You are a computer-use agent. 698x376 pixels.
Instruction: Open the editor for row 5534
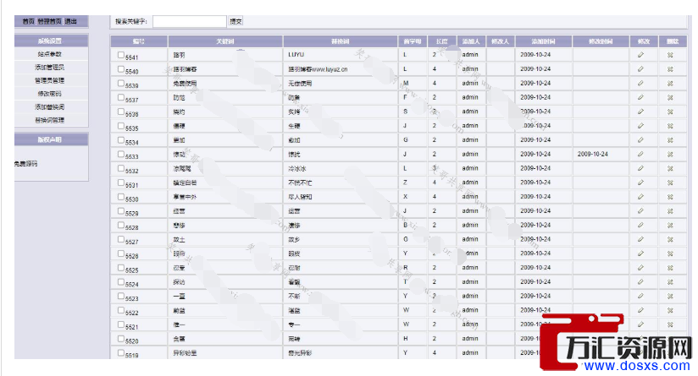point(640,139)
